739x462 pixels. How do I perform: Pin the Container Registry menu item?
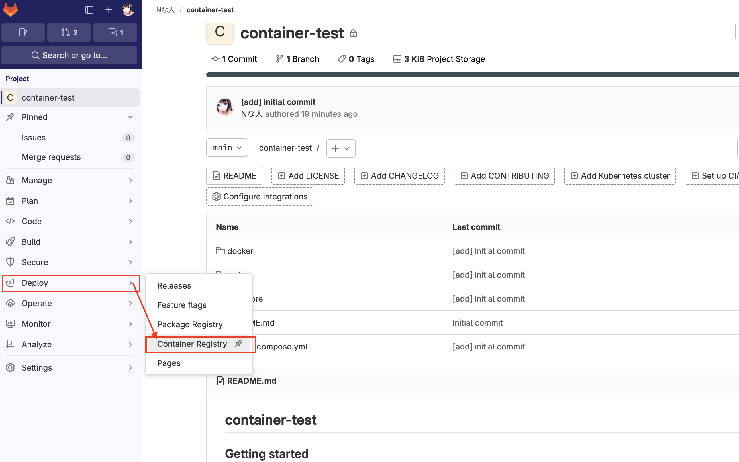(x=238, y=344)
